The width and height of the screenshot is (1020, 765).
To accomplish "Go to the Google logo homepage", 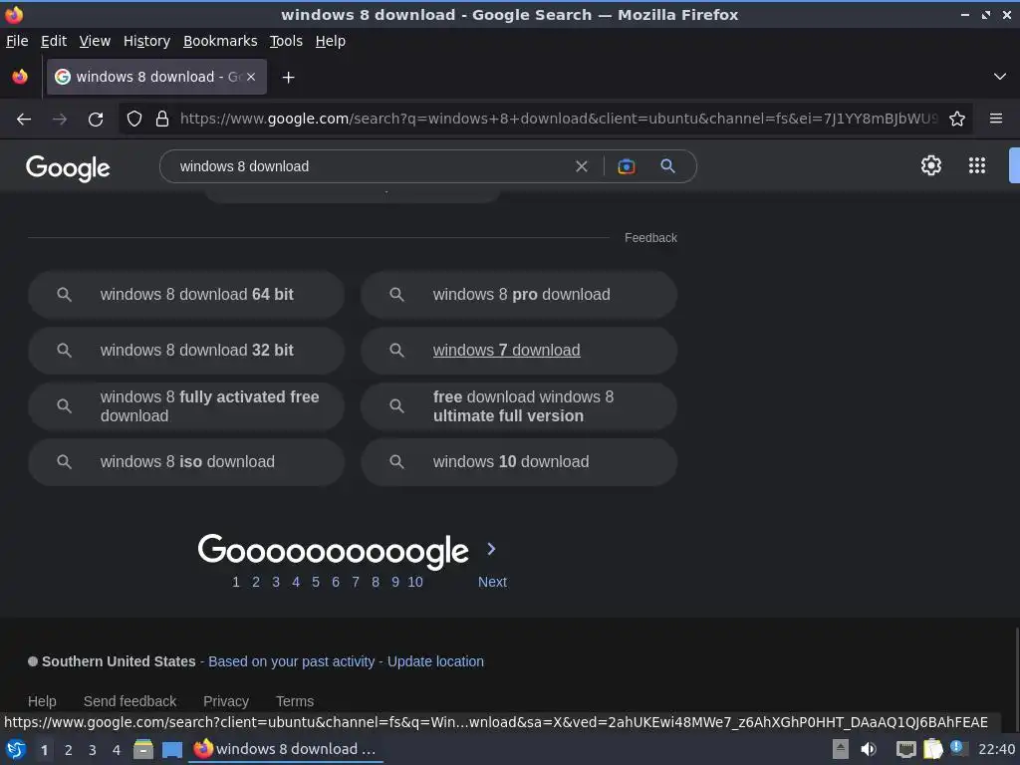I will 68,167.
